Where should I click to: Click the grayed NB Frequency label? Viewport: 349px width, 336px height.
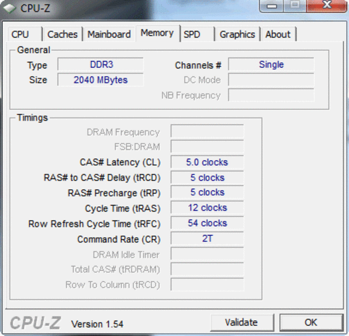191,95
